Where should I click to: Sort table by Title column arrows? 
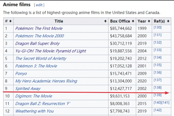tap(105, 21)
